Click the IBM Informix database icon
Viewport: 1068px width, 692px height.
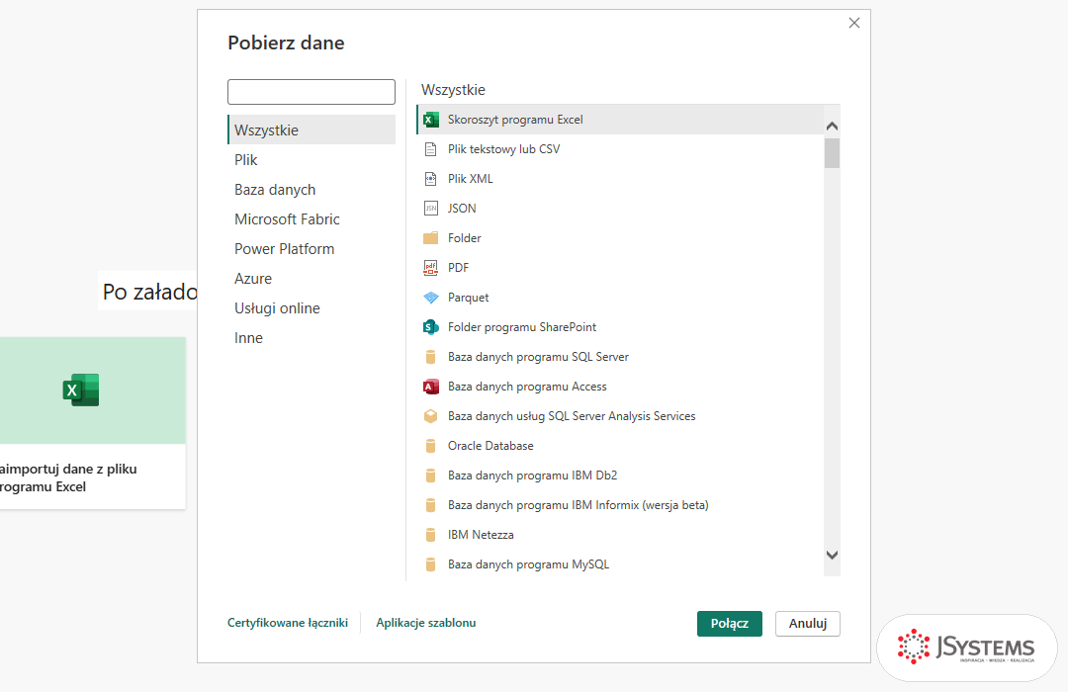point(430,505)
